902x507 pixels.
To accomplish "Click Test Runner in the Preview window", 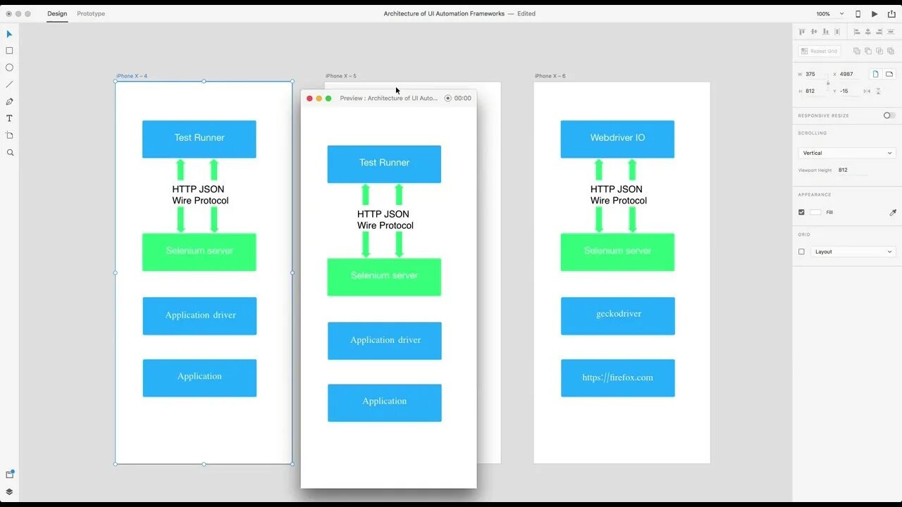I will click(384, 164).
